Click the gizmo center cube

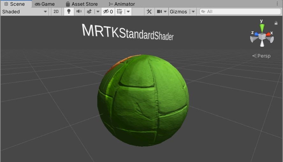[x=262, y=37]
